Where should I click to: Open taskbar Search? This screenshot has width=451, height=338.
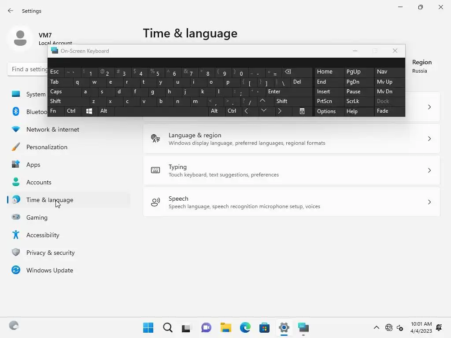click(x=167, y=327)
